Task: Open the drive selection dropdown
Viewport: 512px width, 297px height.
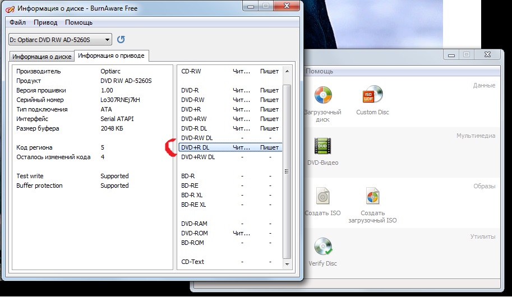Action: click(60, 40)
